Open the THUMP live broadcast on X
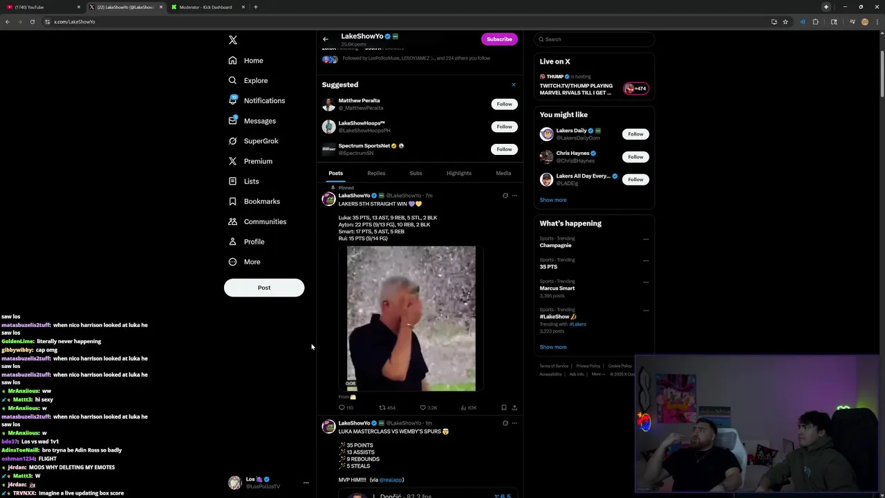The height and width of the screenshot is (498, 885). (x=594, y=85)
